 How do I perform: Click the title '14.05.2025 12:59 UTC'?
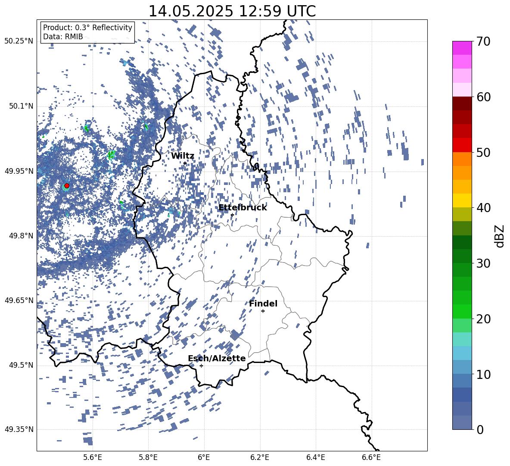[x=232, y=11]
